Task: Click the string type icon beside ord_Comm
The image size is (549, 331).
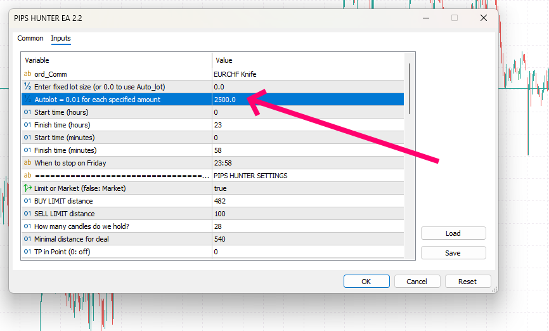Action: (x=27, y=74)
